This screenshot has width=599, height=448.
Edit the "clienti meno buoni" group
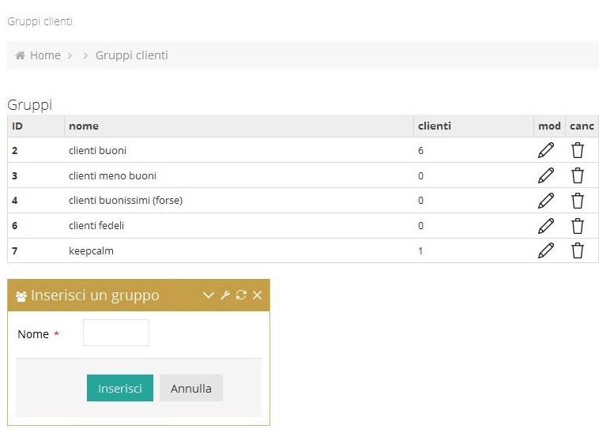(546, 175)
